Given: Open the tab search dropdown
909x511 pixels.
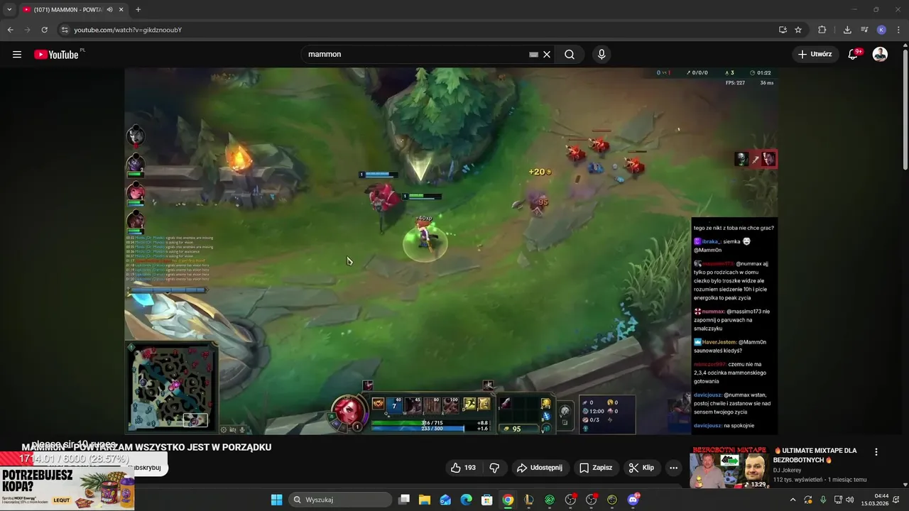Looking at the screenshot, I should click(x=9, y=9).
